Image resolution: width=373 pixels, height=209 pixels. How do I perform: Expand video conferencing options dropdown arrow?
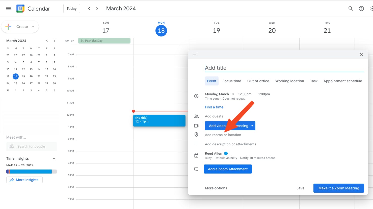coord(252,126)
